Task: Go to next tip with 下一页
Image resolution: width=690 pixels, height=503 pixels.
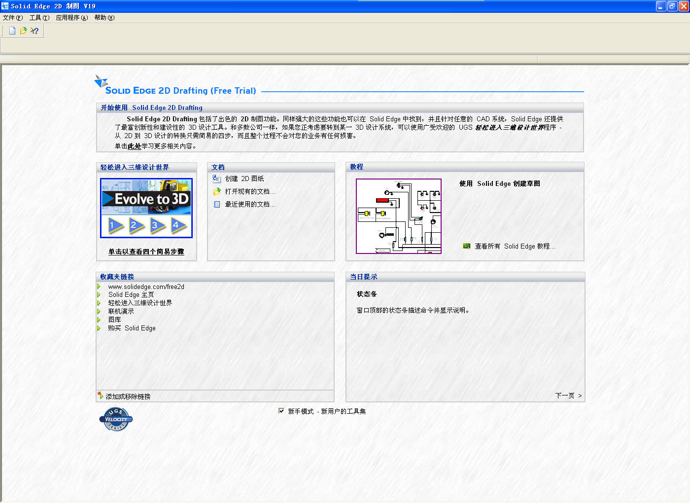Action: tap(568, 396)
